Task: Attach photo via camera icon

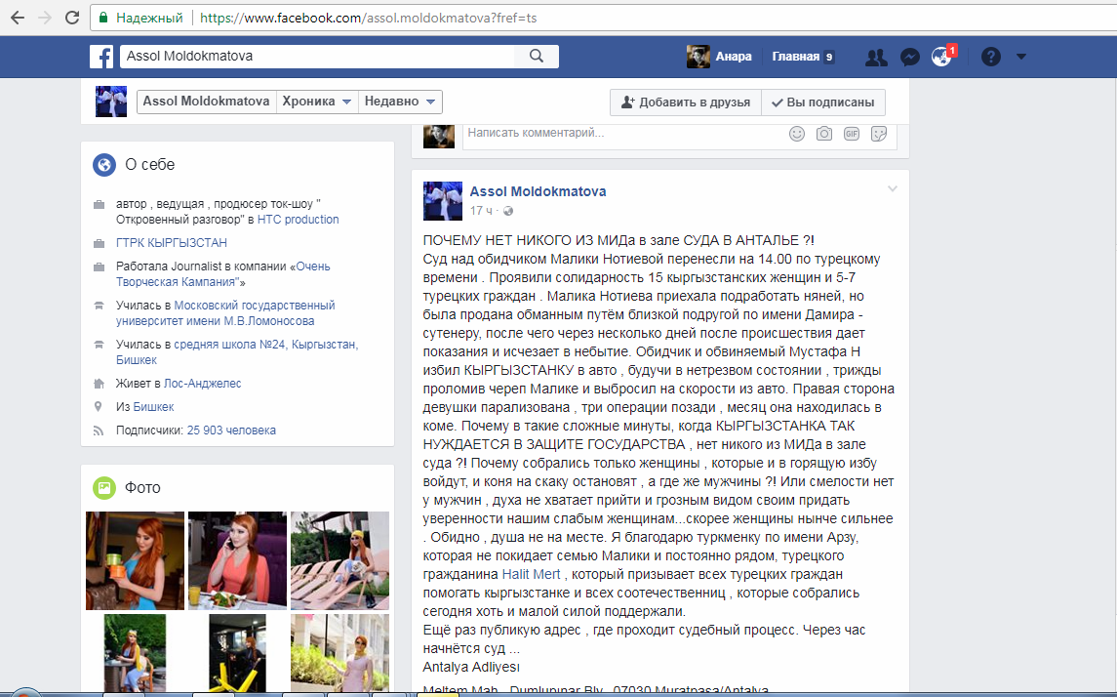Action: point(824,134)
